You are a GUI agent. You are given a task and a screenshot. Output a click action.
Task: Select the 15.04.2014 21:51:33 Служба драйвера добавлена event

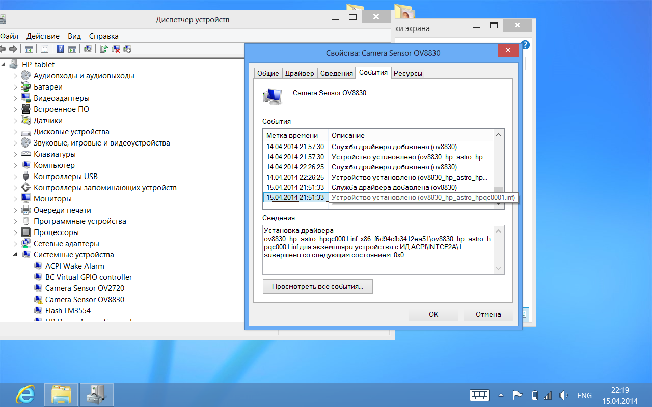tap(378, 187)
